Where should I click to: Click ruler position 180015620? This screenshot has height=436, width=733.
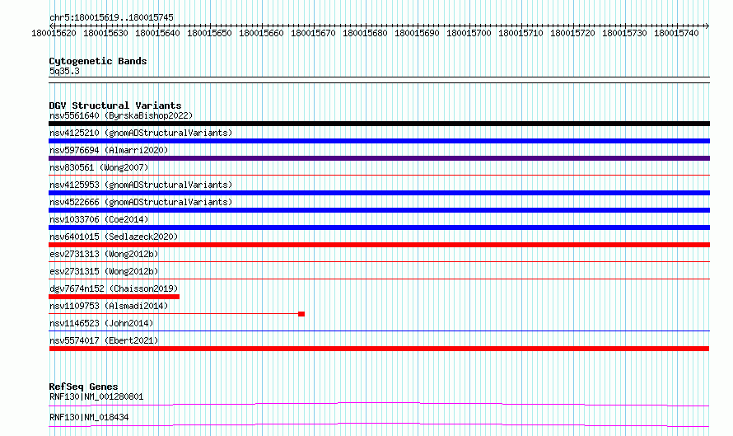[54, 33]
